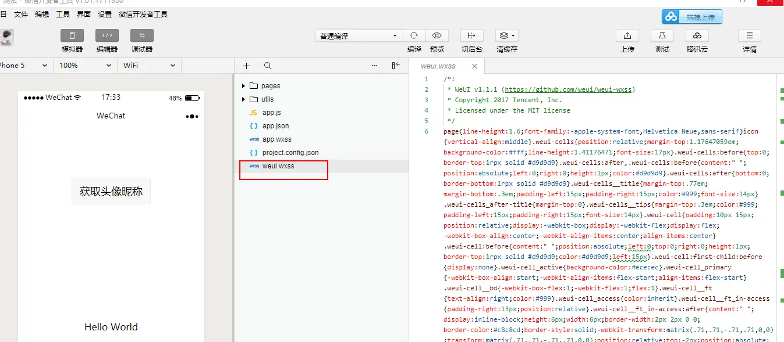784x342 pixels.
Task: Click the wxss icon beside app.wxss
Action: coord(254,139)
